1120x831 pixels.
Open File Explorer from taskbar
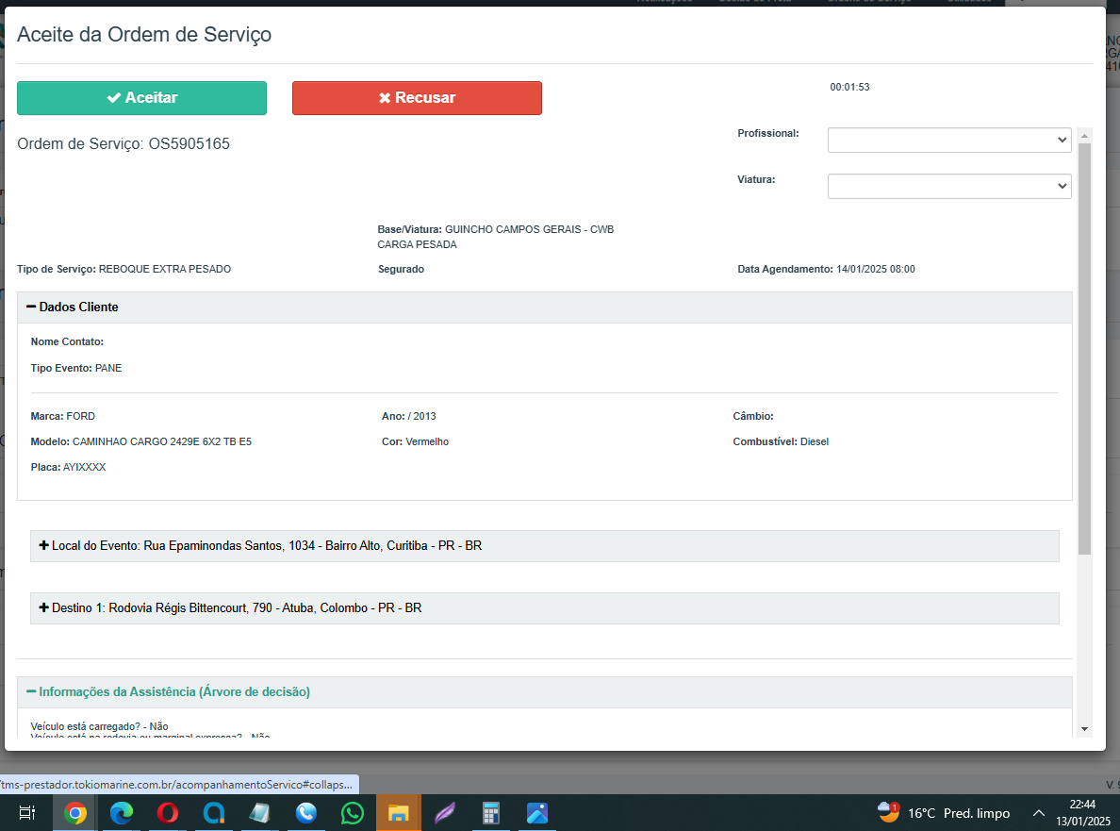[x=398, y=813]
